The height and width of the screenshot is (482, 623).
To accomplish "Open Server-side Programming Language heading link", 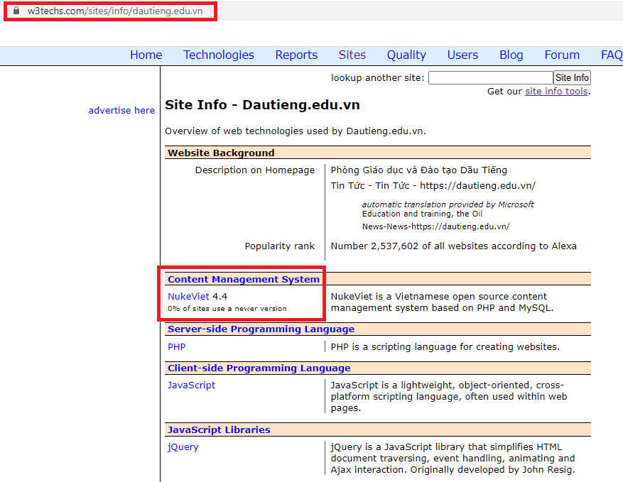I will 261,329.
